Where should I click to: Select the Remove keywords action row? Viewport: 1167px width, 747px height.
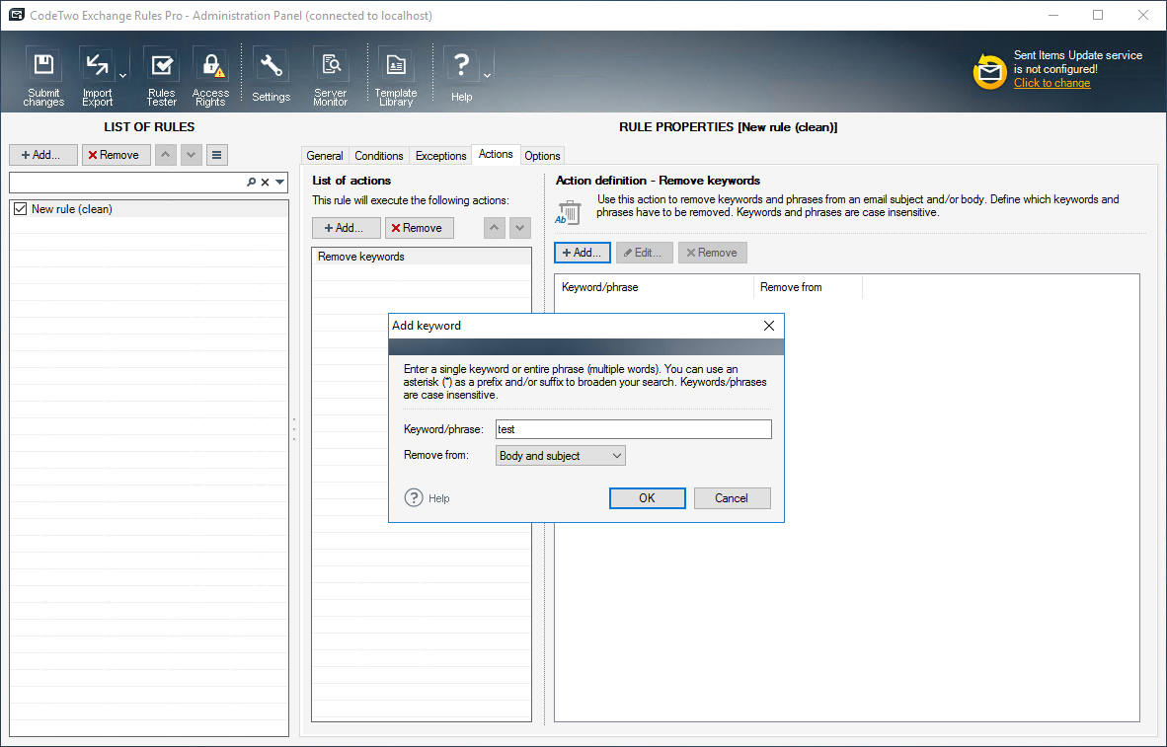click(x=422, y=257)
